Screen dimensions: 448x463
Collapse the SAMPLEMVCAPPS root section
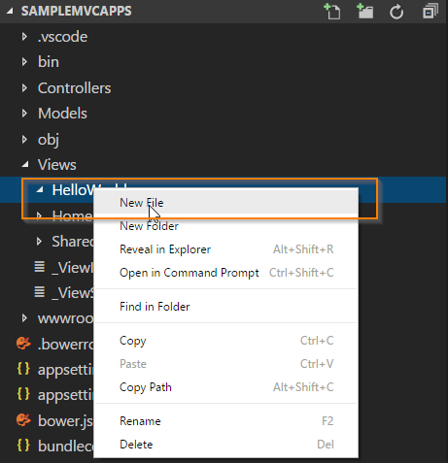tap(10, 12)
